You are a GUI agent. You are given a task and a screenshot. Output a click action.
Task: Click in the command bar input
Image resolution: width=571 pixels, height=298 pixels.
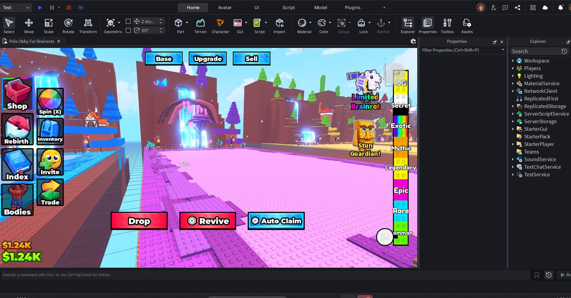tap(264, 275)
